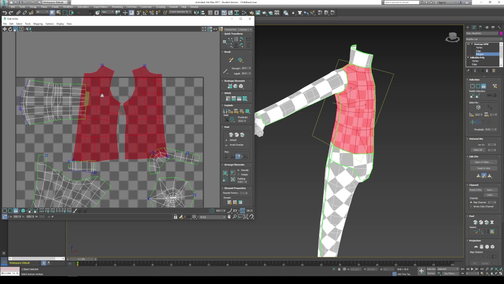This screenshot has width=504, height=284.
Task: Select the Freeform mode tool in Edit UVWs
Action: tap(21, 29)
